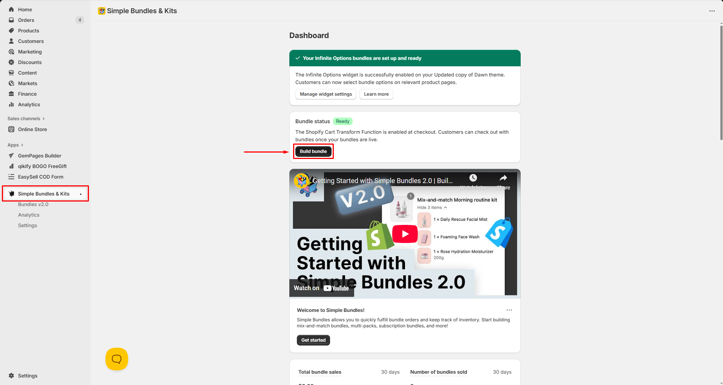
Task: Select Discounts in the navigation
Action: (30, 62)
